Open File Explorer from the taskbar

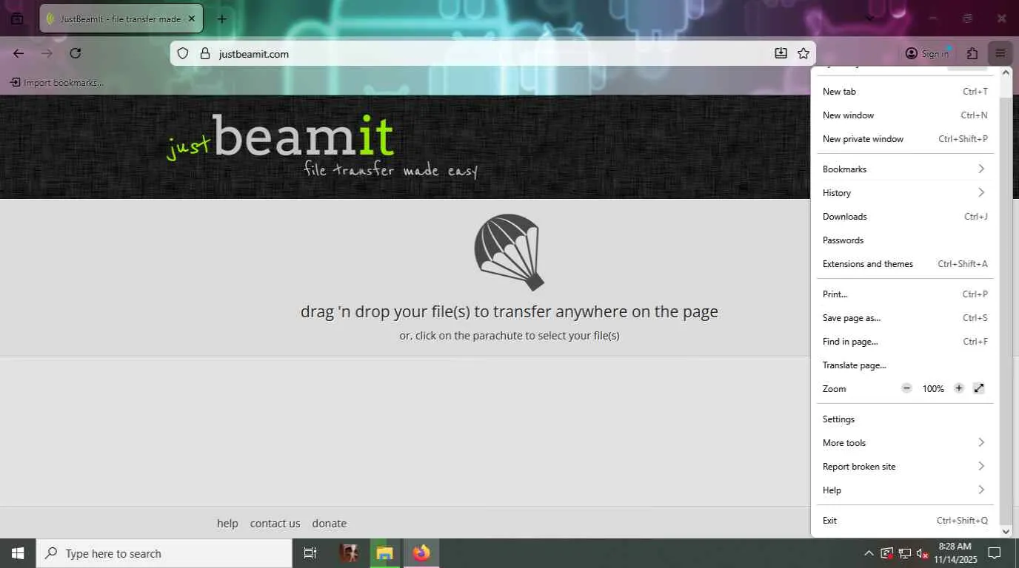(384, 553)
